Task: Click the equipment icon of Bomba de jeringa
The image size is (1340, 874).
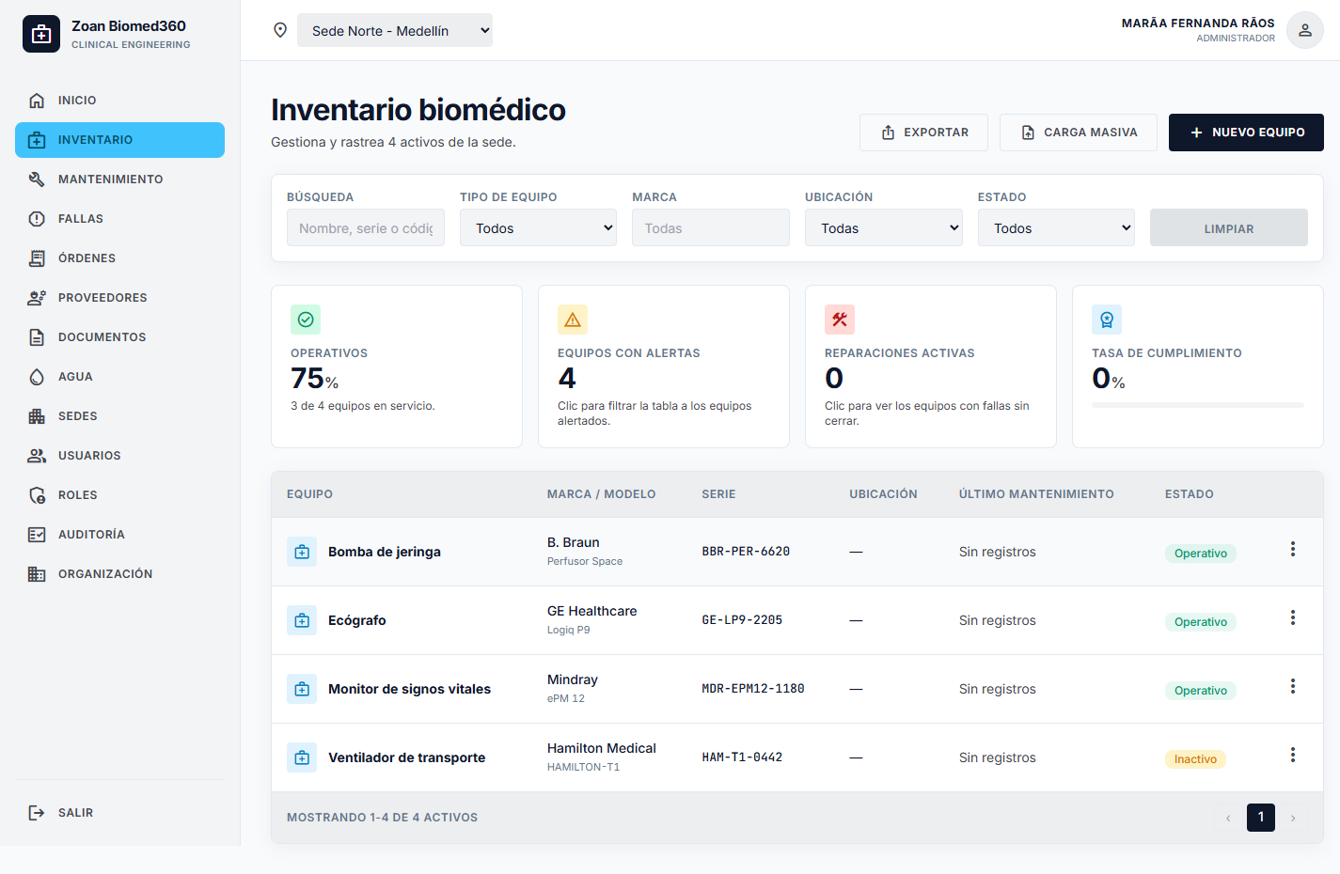Action: [302, 552]
